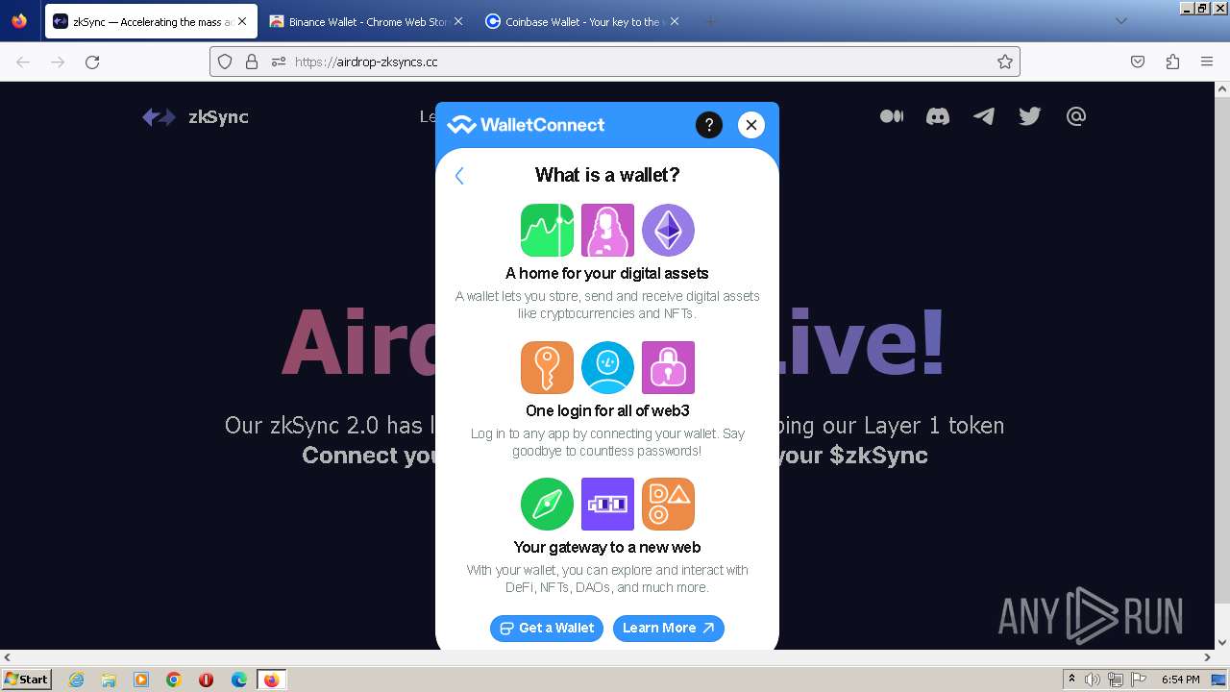1230x692 pixels.
Task: Click the WalletConnect help question mark icon
Action: click(708, 125)
